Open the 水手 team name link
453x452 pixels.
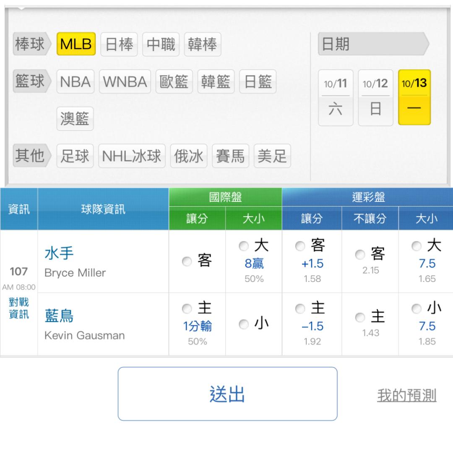59,253
